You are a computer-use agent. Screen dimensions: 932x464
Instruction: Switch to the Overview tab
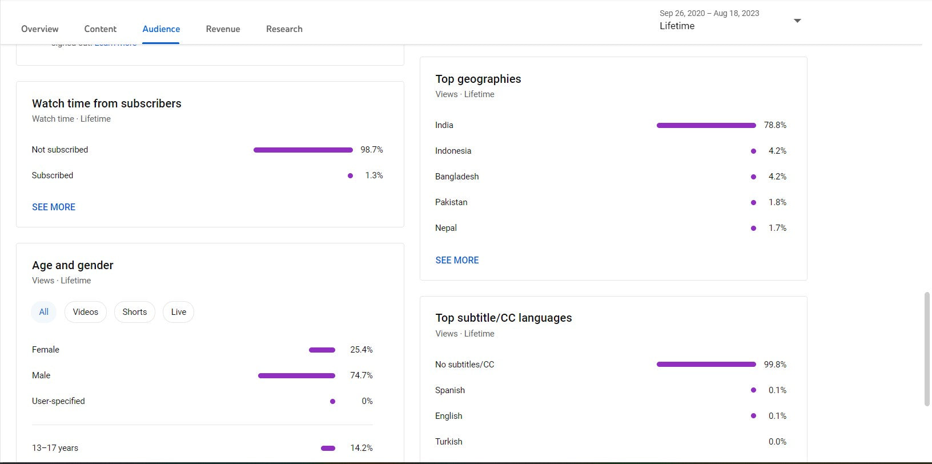(39, 29)
